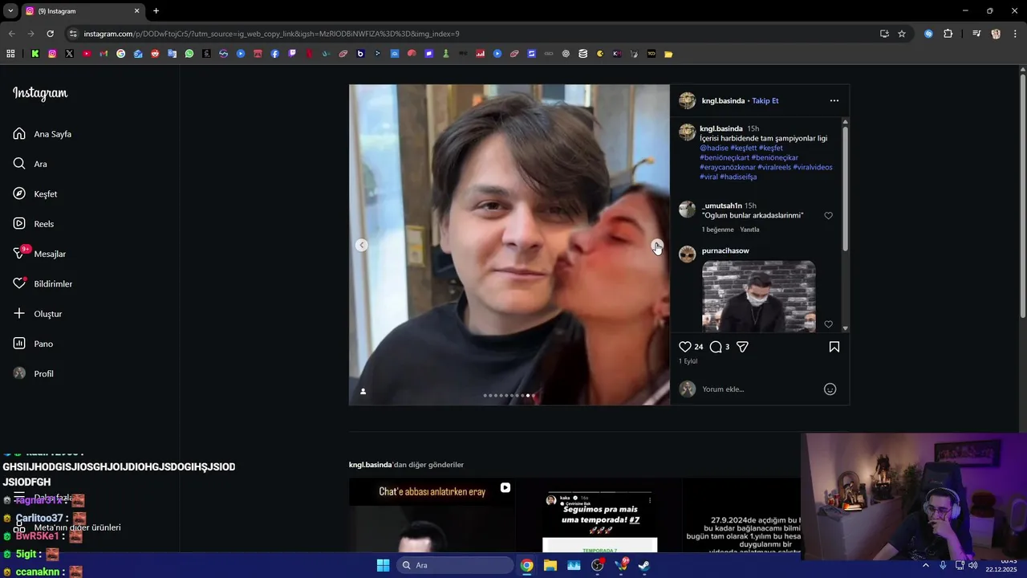Viewport: 1027px width, 578px height.
Task: Open the volume control in tray
Action: click(x=973, y=565)
